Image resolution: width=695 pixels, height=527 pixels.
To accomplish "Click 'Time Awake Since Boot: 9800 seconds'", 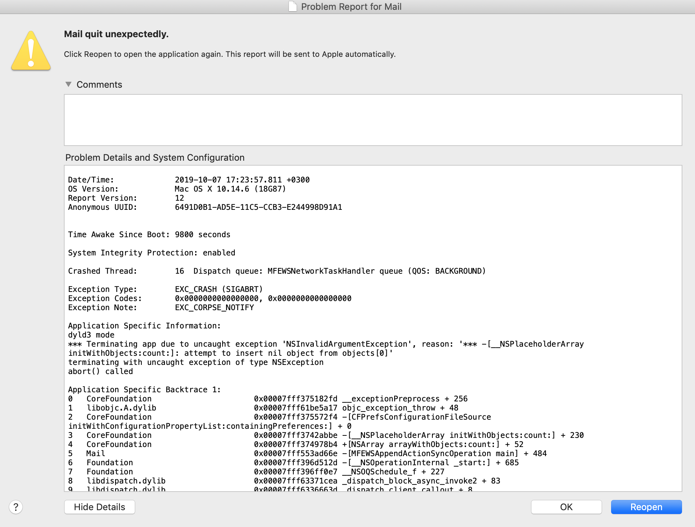I will pos(149,234).
